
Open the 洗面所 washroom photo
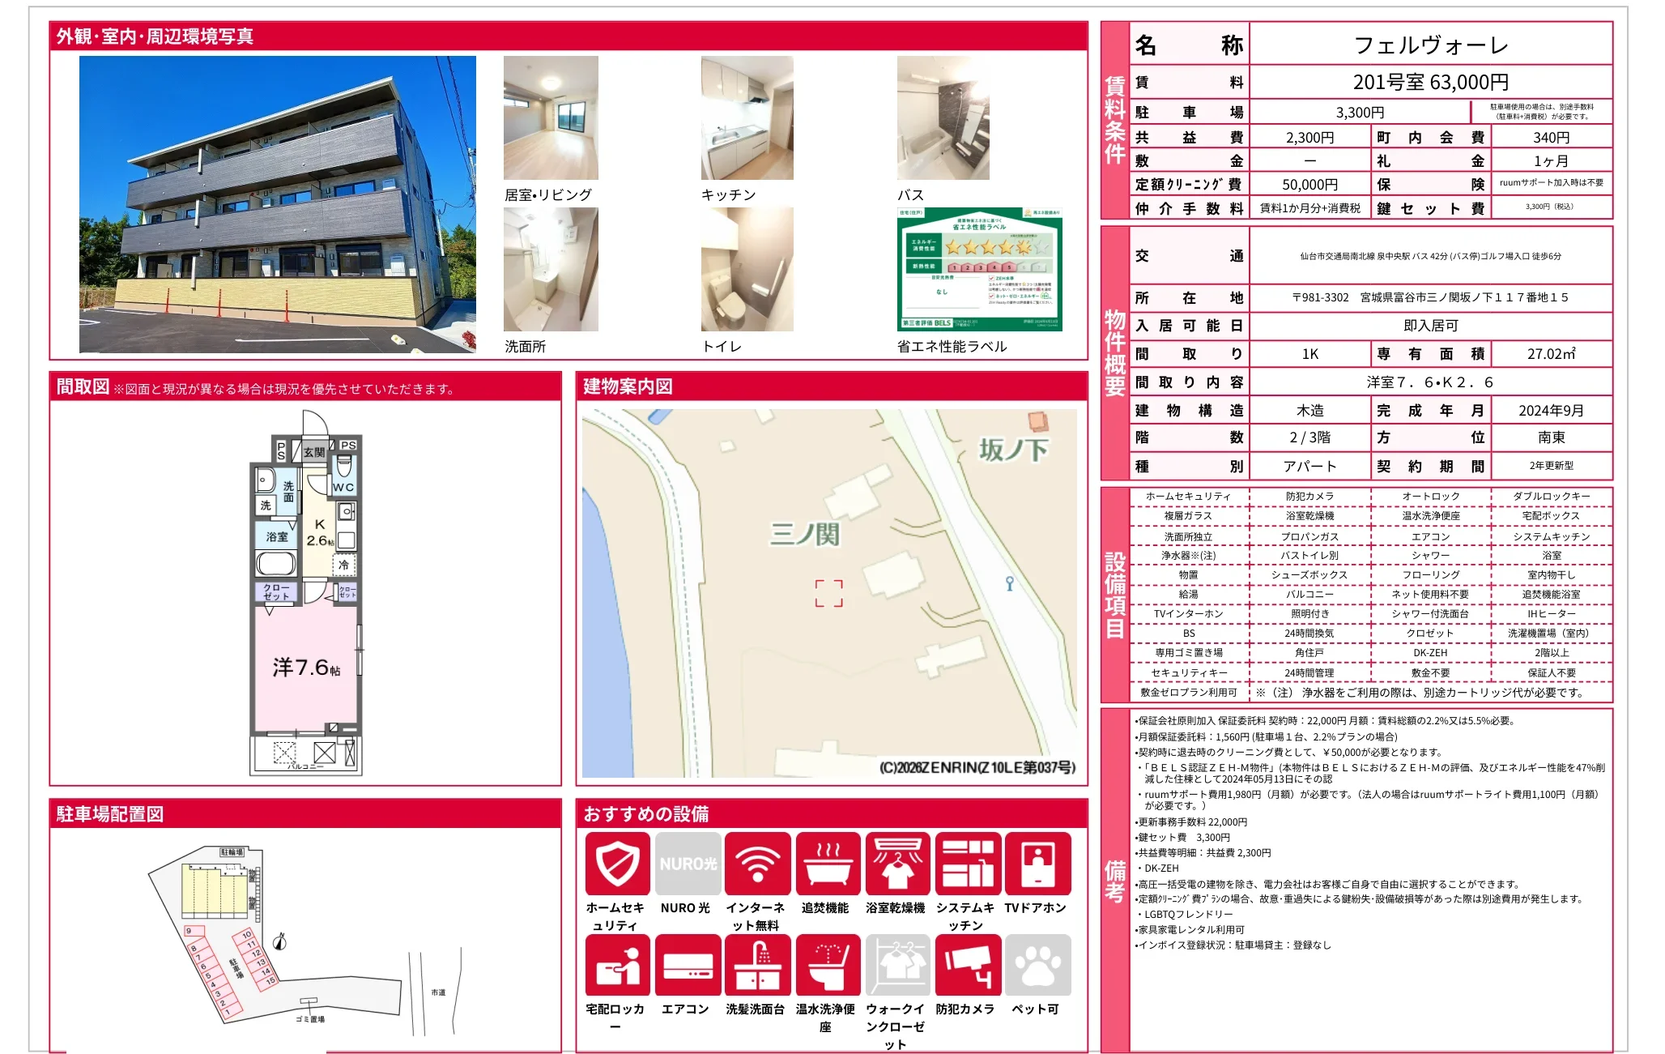[x=551, y=269]
